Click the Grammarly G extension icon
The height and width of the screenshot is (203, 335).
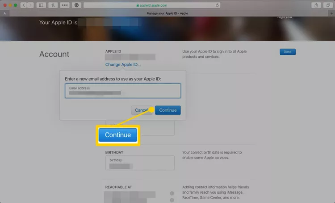[x=76, y=5]
